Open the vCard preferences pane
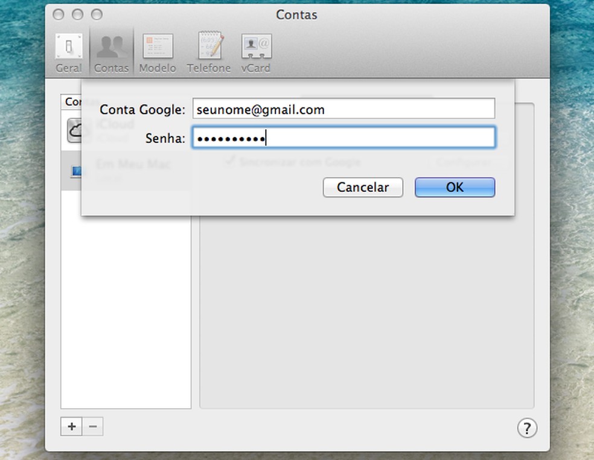Viewport: 594px width, 460px height. click(256, 53)
